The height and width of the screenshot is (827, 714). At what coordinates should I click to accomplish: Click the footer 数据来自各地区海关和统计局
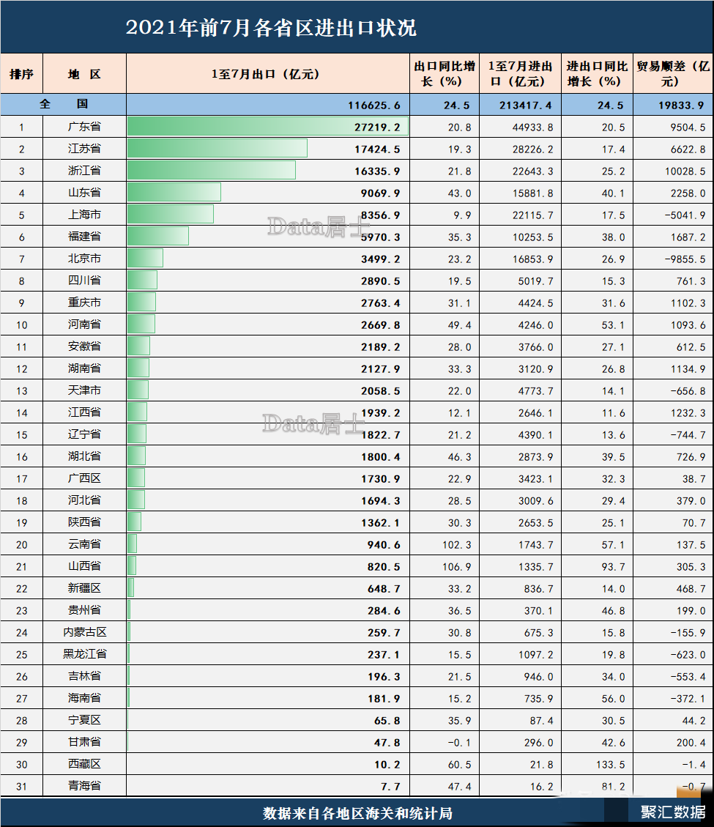click(357, 813)
